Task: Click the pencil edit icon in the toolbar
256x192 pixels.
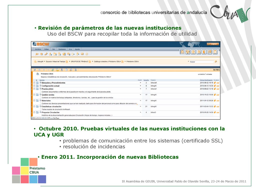Action: (46, 54)
